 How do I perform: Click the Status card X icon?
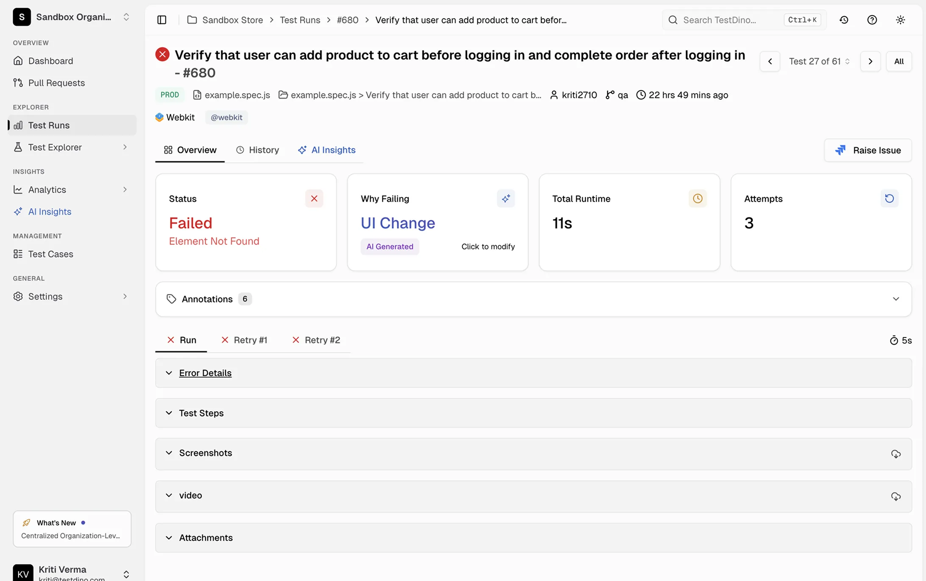point(314,199)
